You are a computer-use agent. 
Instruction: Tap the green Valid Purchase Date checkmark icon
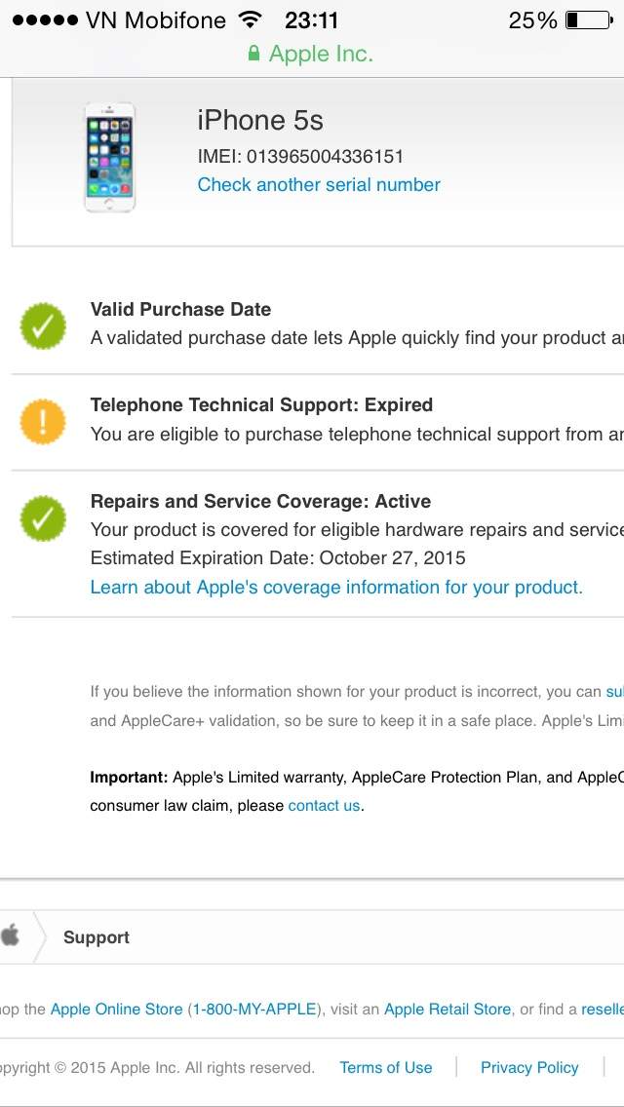[x=43, y=326]
